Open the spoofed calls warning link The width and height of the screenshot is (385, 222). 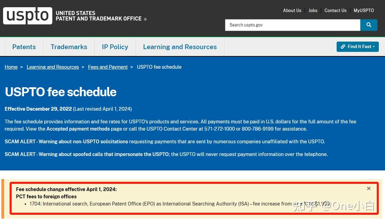(x=104, y=154)
